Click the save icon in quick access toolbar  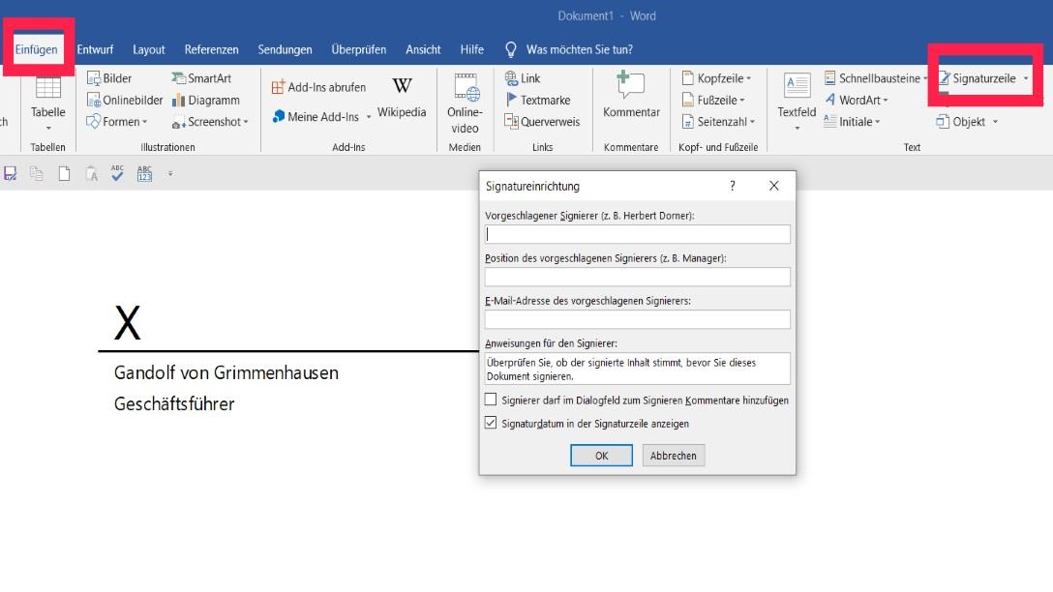pyautogui.click(x=11, y=174)
